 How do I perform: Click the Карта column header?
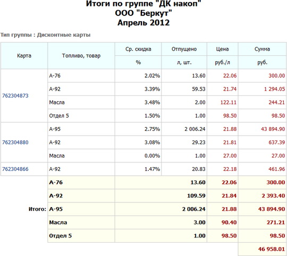tap(24, 56)
